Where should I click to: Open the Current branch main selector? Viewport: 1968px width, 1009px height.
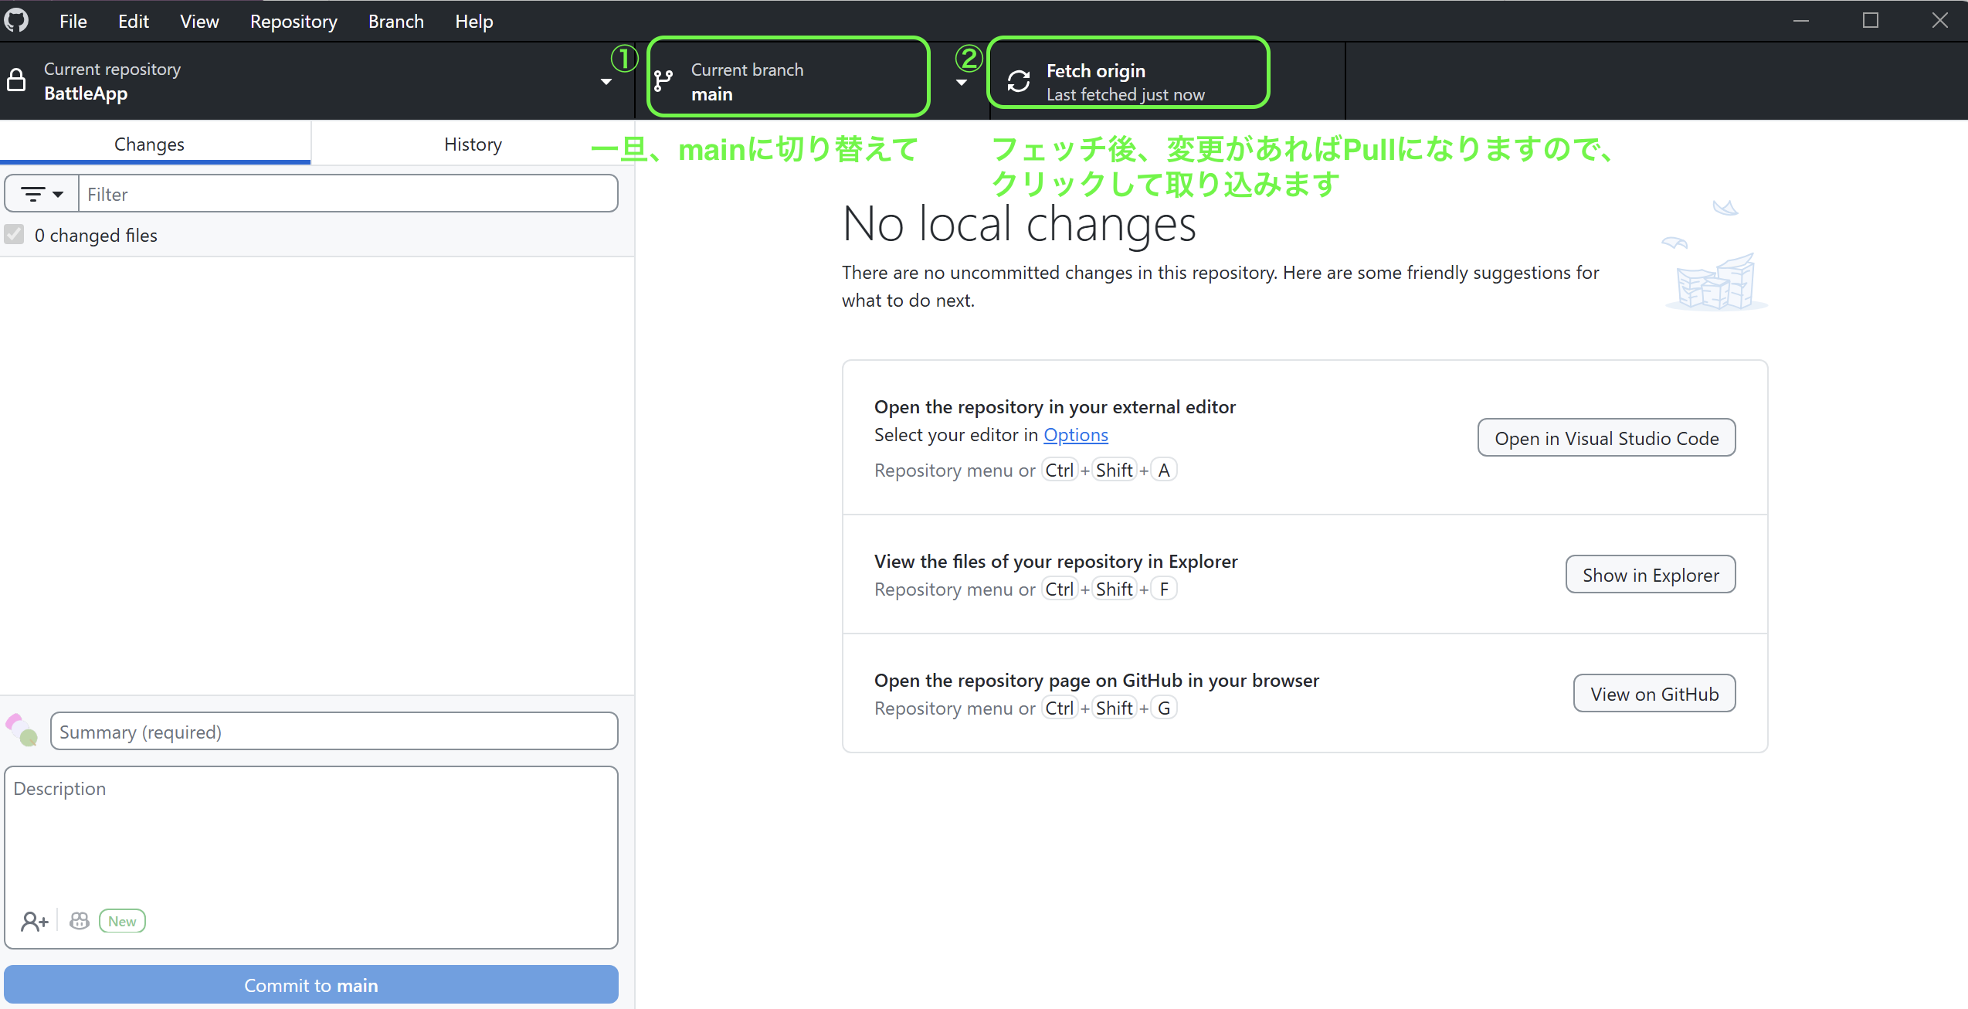point(813,81)
